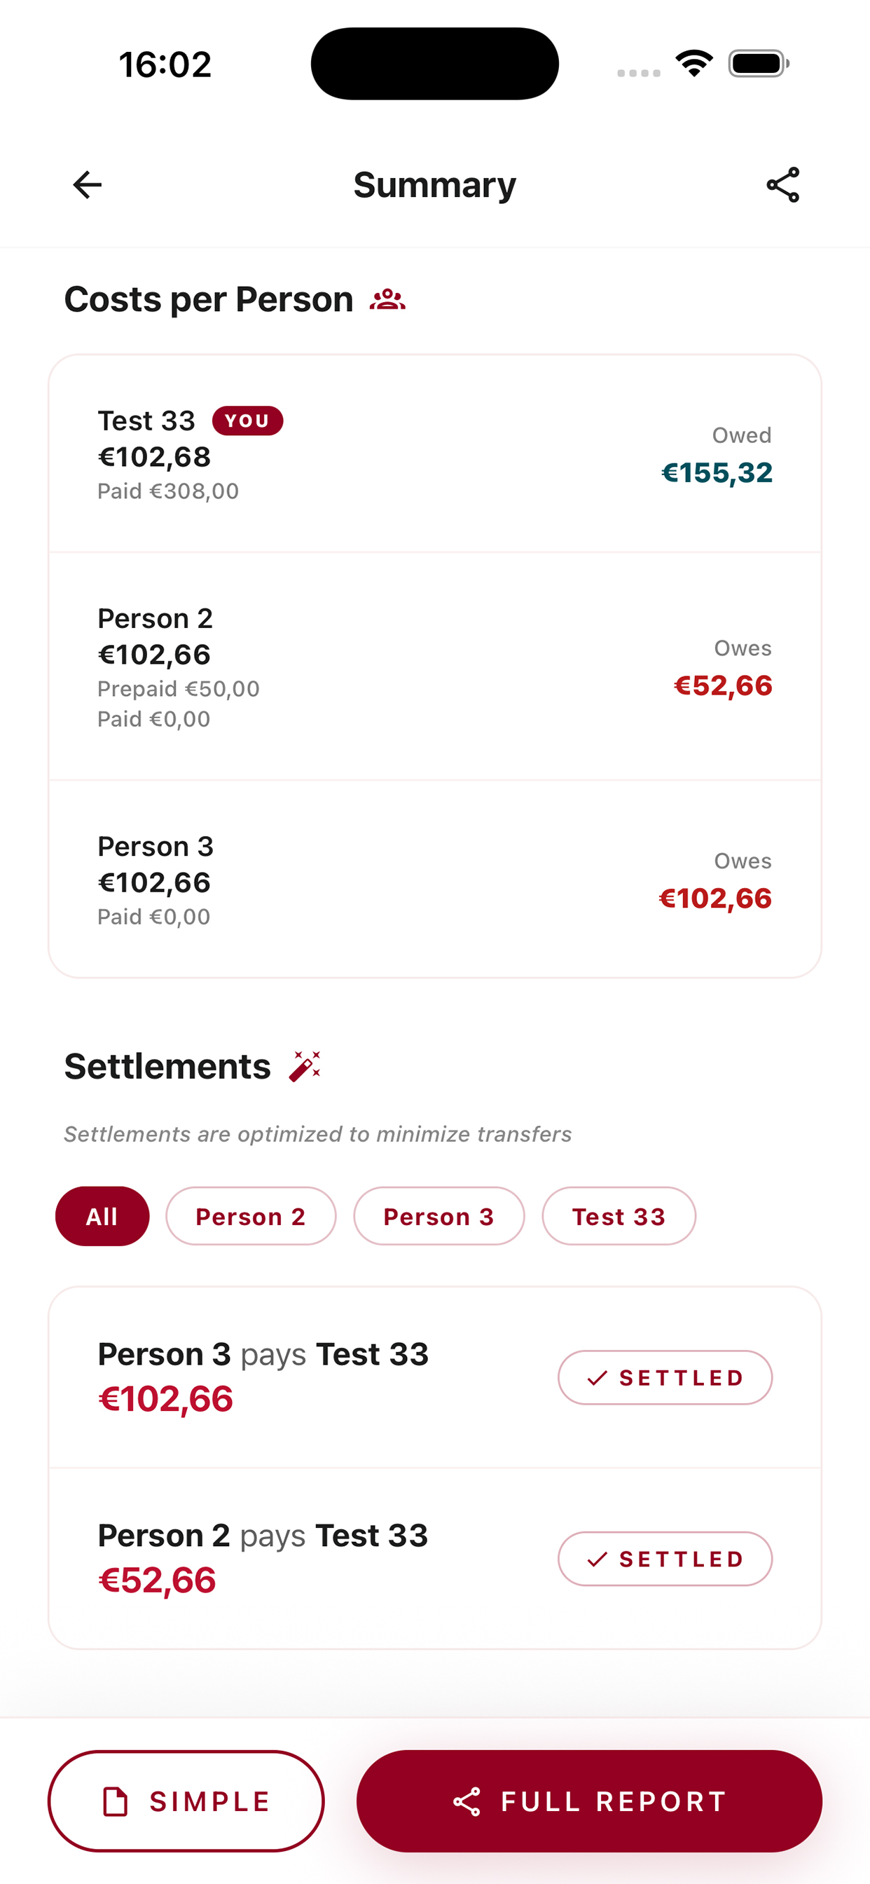Open the Full Report
This screenshot has width=870, height=1884.
click(x=589, y=1801)
